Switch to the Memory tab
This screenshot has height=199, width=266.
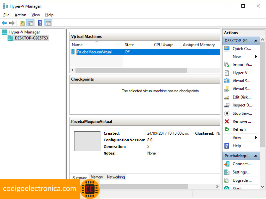click(x=97, y=177)
